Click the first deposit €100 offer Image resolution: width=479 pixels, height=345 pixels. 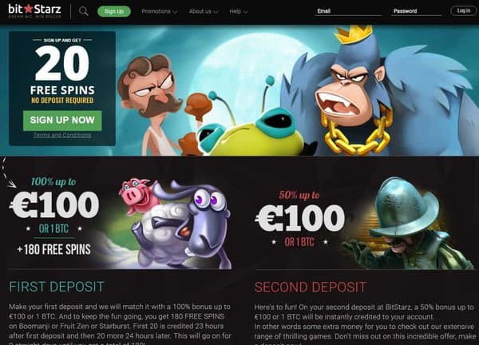click(x=54, y=217)
